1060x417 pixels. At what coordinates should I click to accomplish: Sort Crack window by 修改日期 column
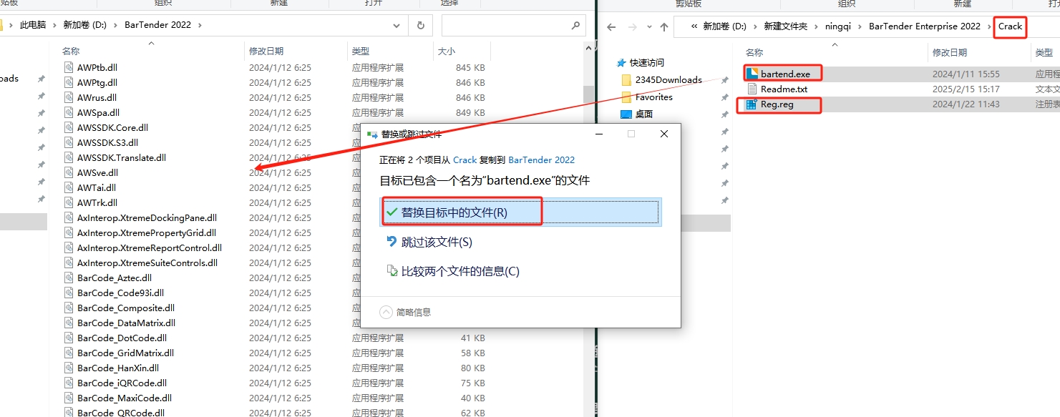949,52
